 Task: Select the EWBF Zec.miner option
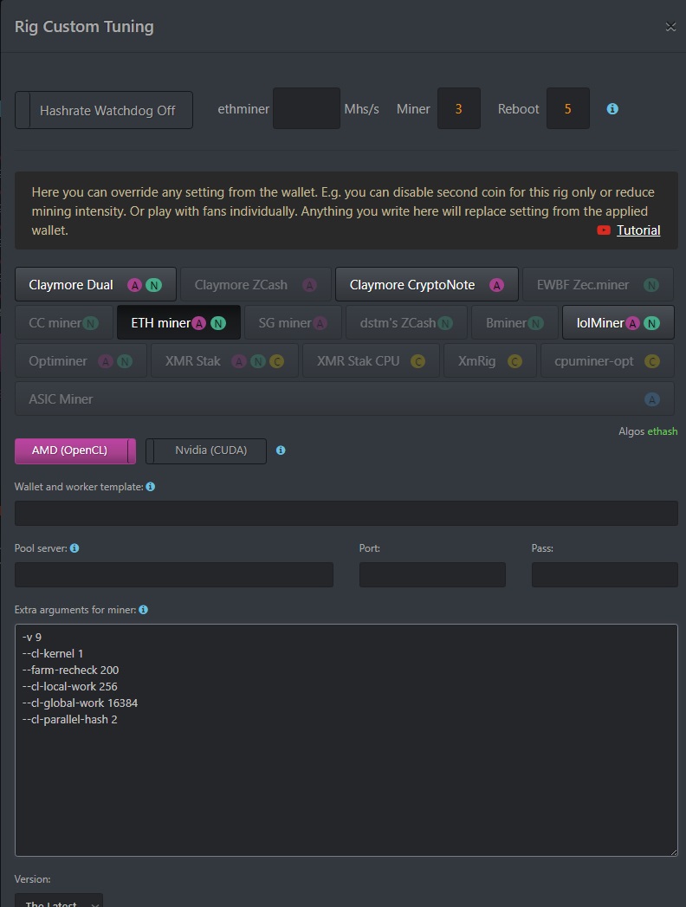pos(598,285)
